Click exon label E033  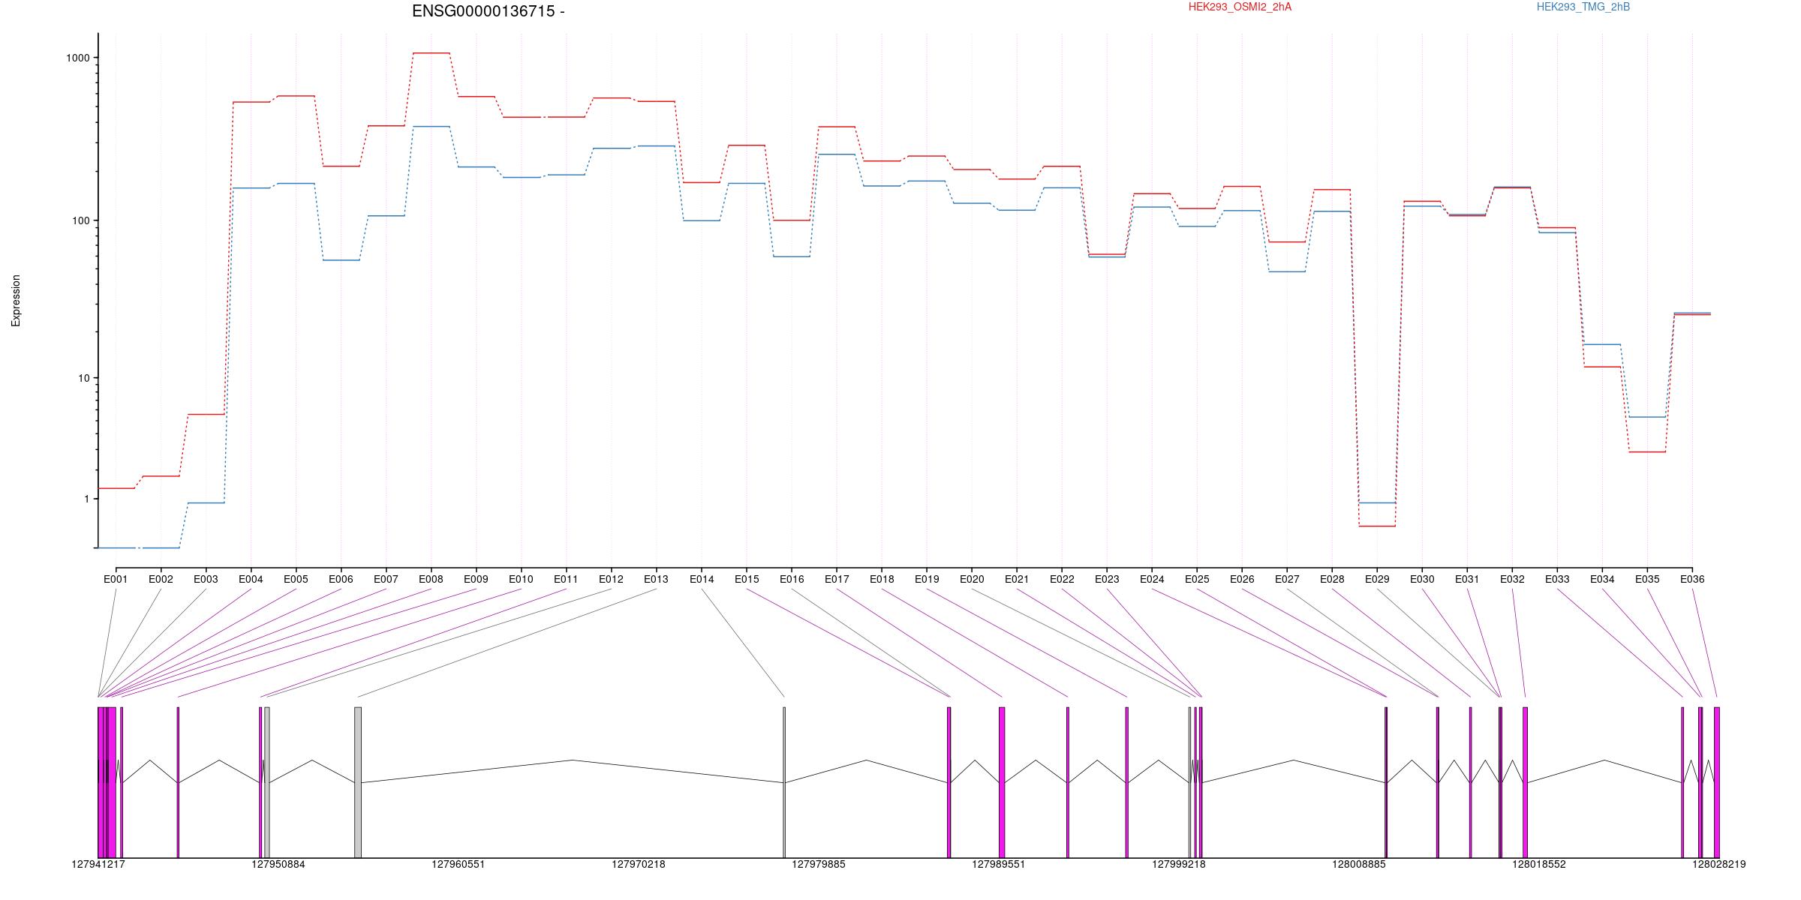click(1557, 579)
